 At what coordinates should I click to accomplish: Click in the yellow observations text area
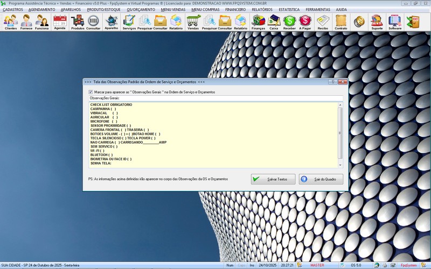pyautogui.click(x=213, y=135)
